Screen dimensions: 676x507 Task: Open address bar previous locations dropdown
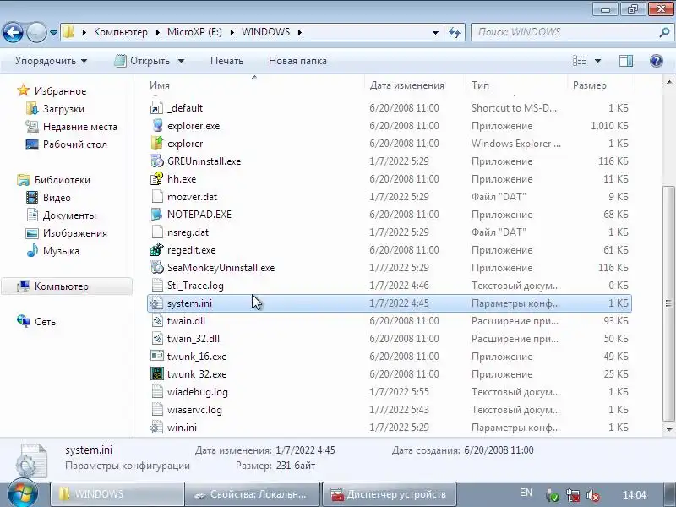pos(435,32)
